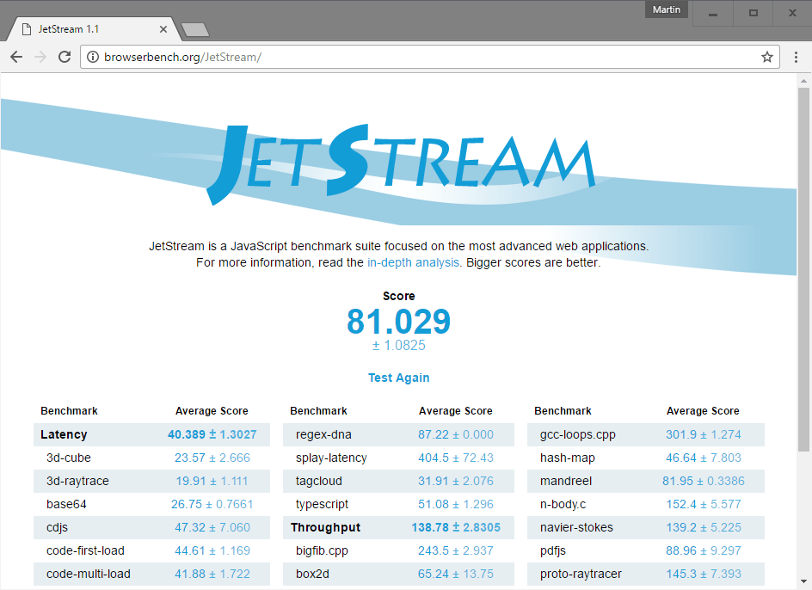
Task: Click the ± 1.0825 score deviation
Action: coord(399,346)
